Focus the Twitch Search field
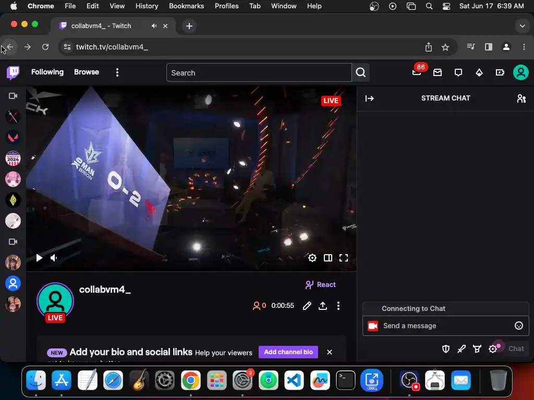 [x=259, y=73]
